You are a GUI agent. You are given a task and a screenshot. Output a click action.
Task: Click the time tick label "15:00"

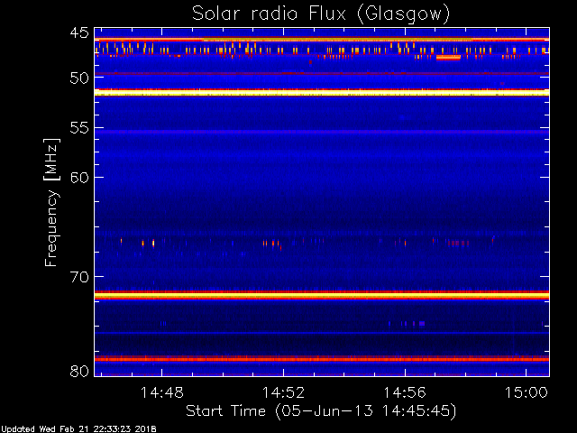pyautogui.click(x=527, y=392)
